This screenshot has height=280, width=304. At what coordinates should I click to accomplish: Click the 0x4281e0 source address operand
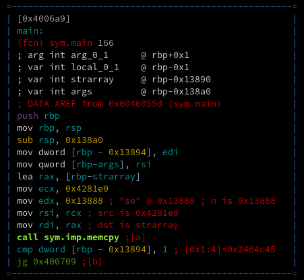click(87, 189)
